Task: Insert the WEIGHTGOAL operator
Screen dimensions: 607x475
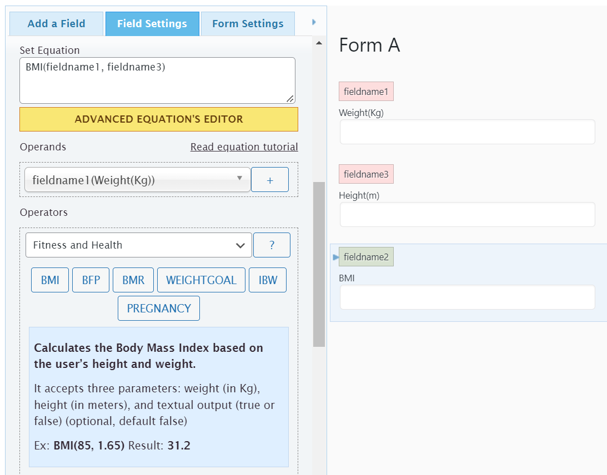Action: coord(201,280)
